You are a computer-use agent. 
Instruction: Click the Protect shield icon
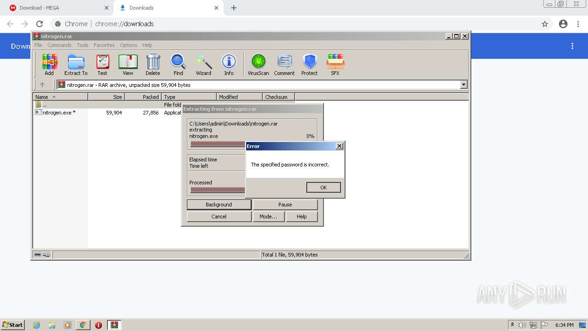[310, 64]
